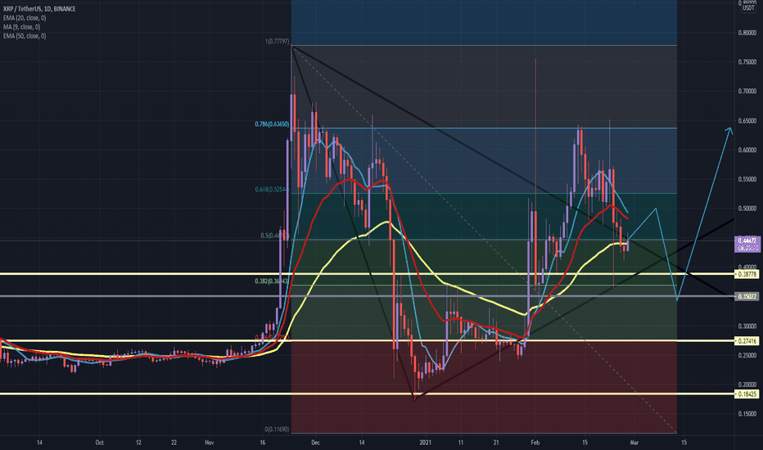Click the Feb label on time axis

coord(535,443)
